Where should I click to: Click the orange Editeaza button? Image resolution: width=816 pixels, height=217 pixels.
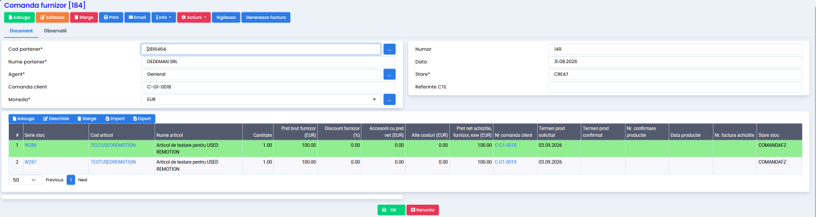[x=52, y=17]
